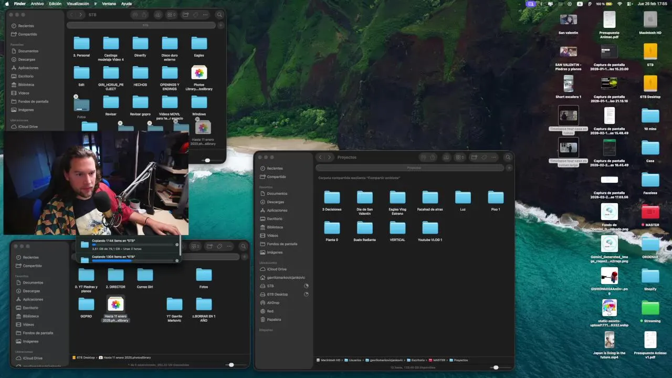
Task: Cancel the 'Copiando 1304 ítems' copy operation
Action: (x=177, y=260)
